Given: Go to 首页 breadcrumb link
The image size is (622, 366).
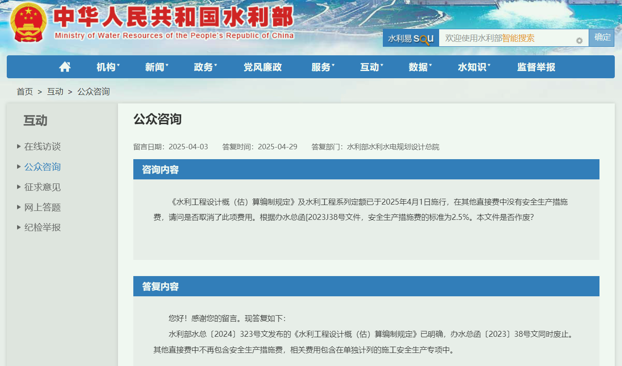Looking at the screenshot, I should [25, 92].
